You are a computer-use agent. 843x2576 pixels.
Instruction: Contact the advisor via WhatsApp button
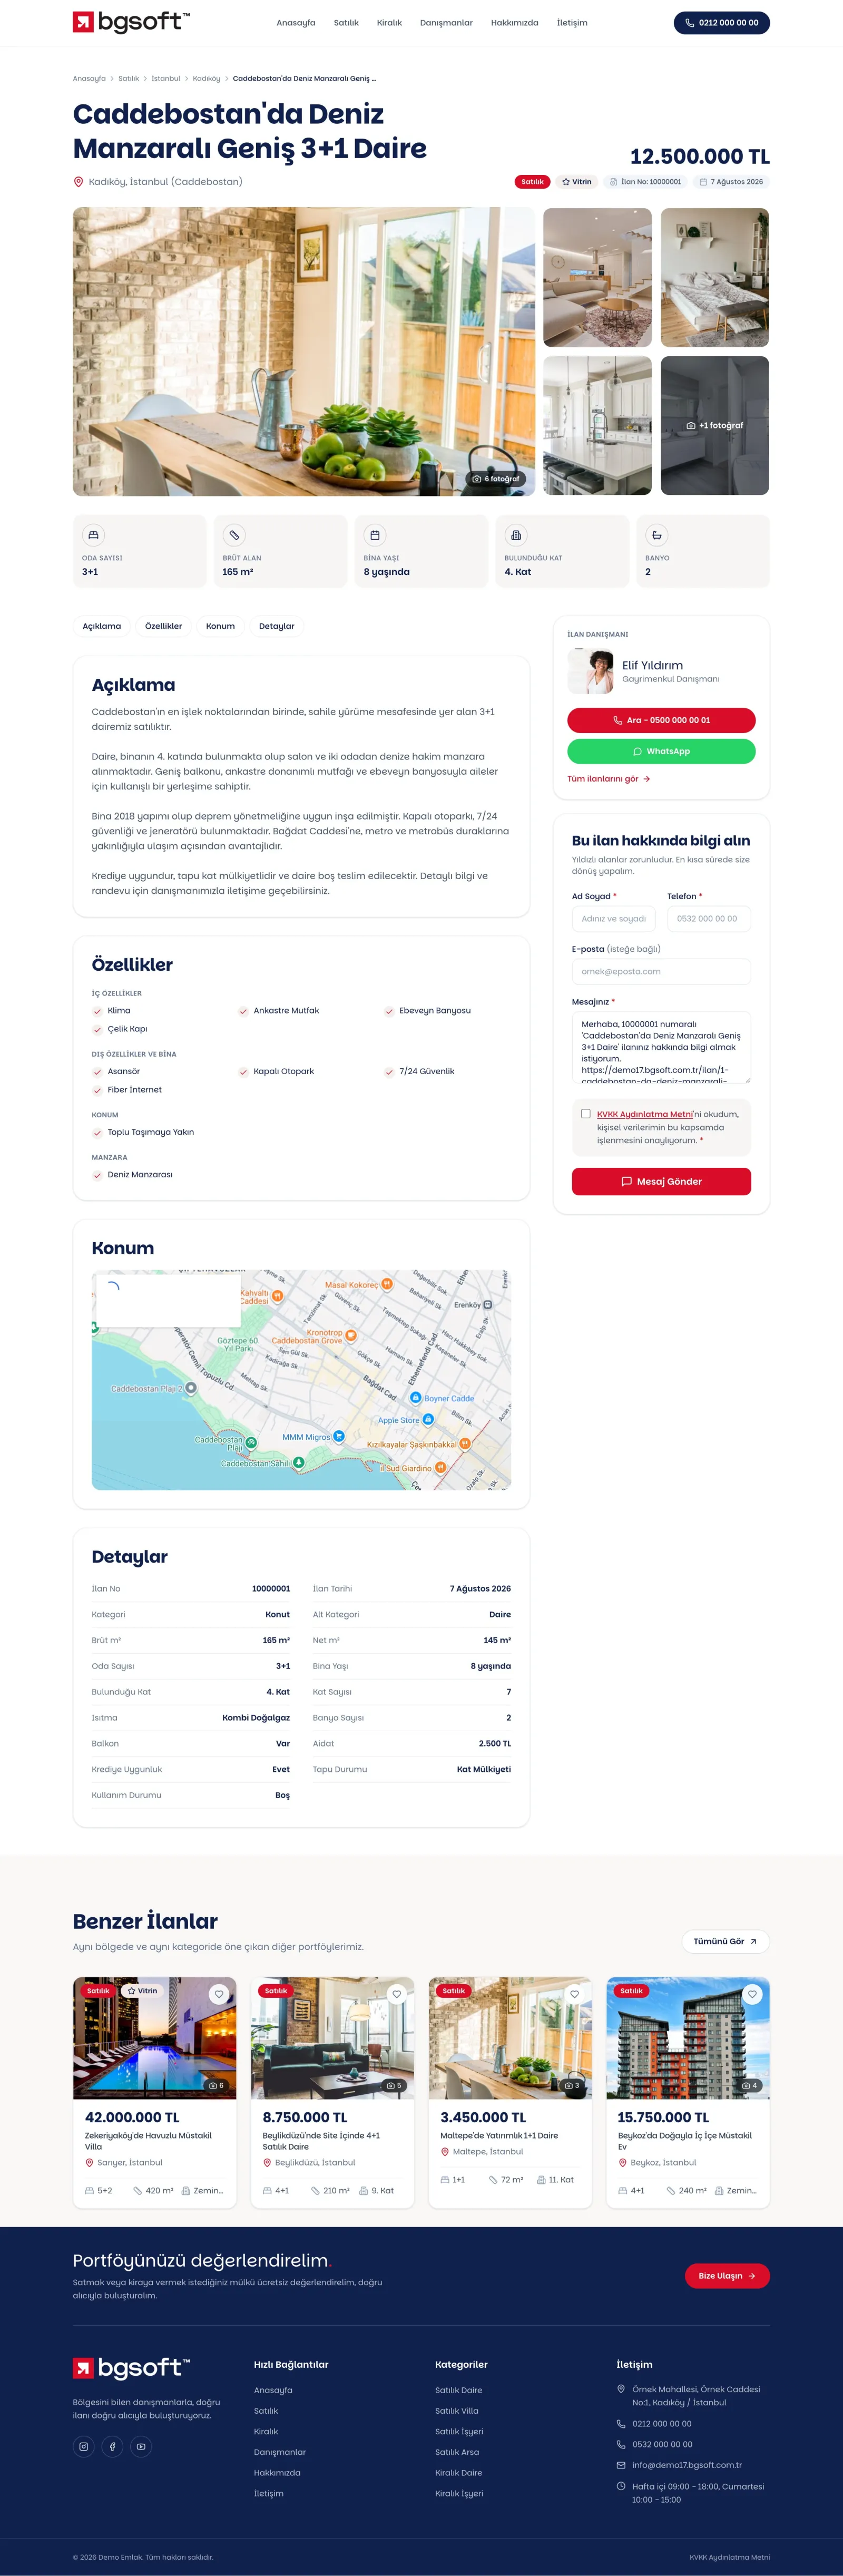[661, 751]
